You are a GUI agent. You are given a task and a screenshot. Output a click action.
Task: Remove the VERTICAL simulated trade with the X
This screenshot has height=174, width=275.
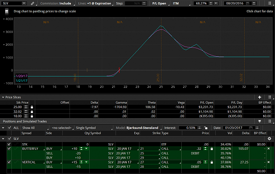point(268,162)
